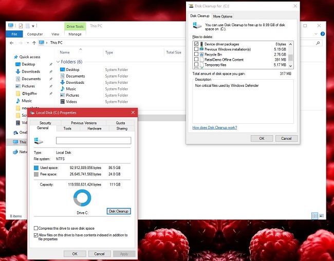Select the Downloads folder icon in file list

coord(62,82)
